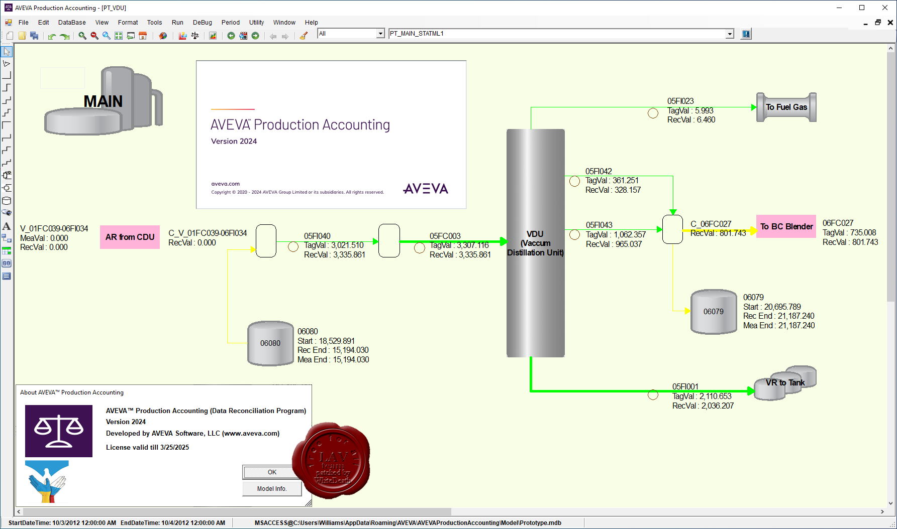
Task: Click the horizontal scrollbar right arrow
Action: coord(882,512)
